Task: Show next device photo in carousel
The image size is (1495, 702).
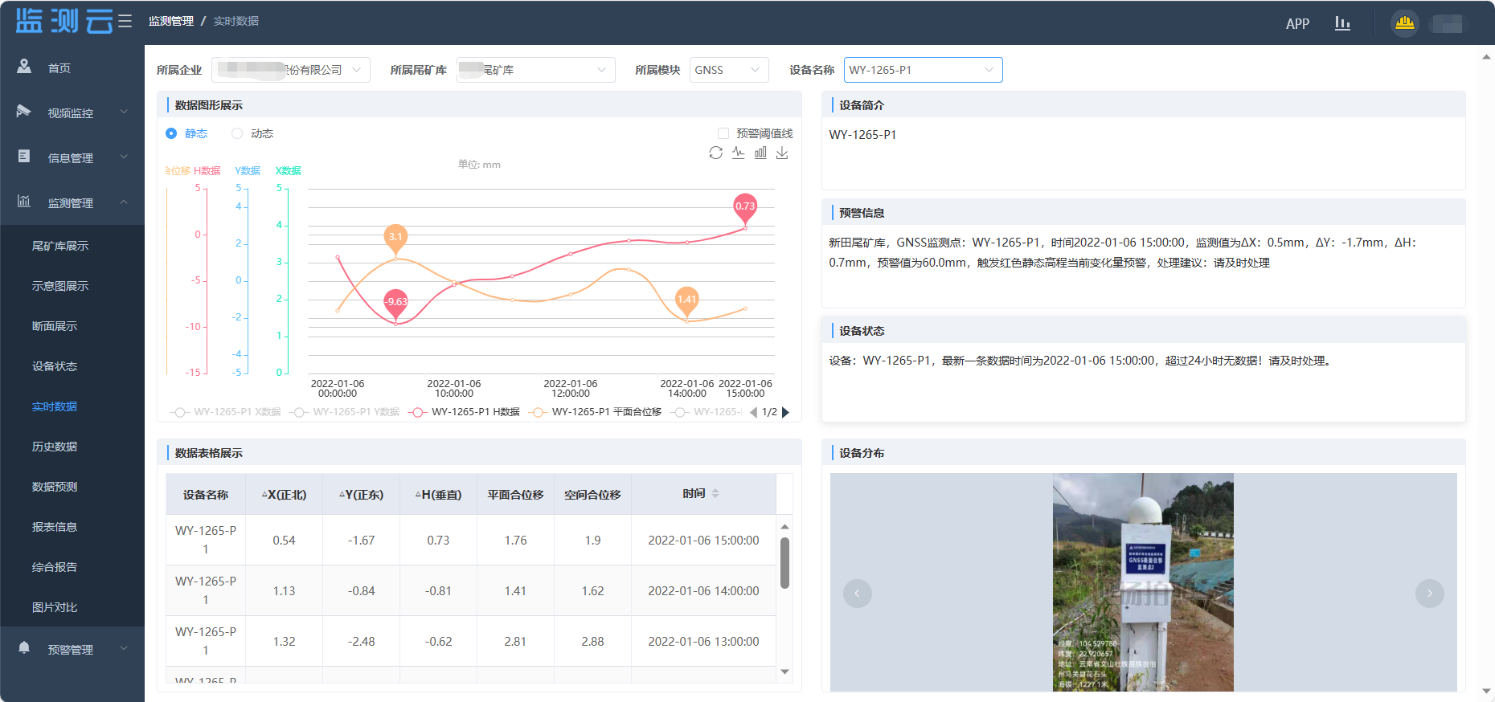Action: point(1429,594)
